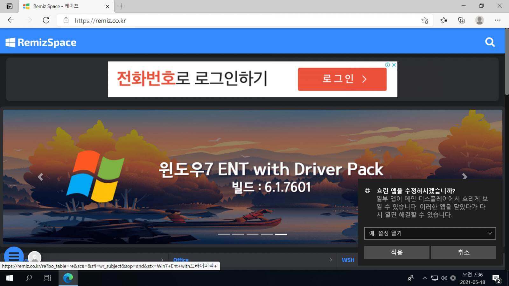509x286 pixels.
Task: Click the 윈도우7 ENT with Driver Pack banner title
Action: (271, 169)
